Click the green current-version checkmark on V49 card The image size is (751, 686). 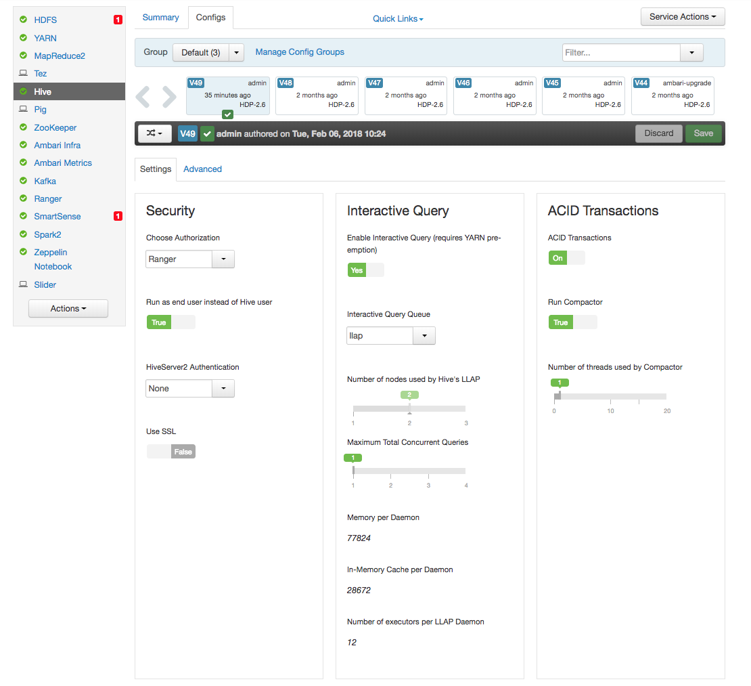coord(227,114)
